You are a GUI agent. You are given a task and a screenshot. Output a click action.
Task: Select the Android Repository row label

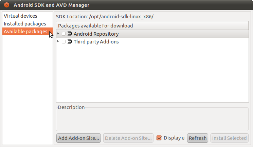(x=96, y=34)
